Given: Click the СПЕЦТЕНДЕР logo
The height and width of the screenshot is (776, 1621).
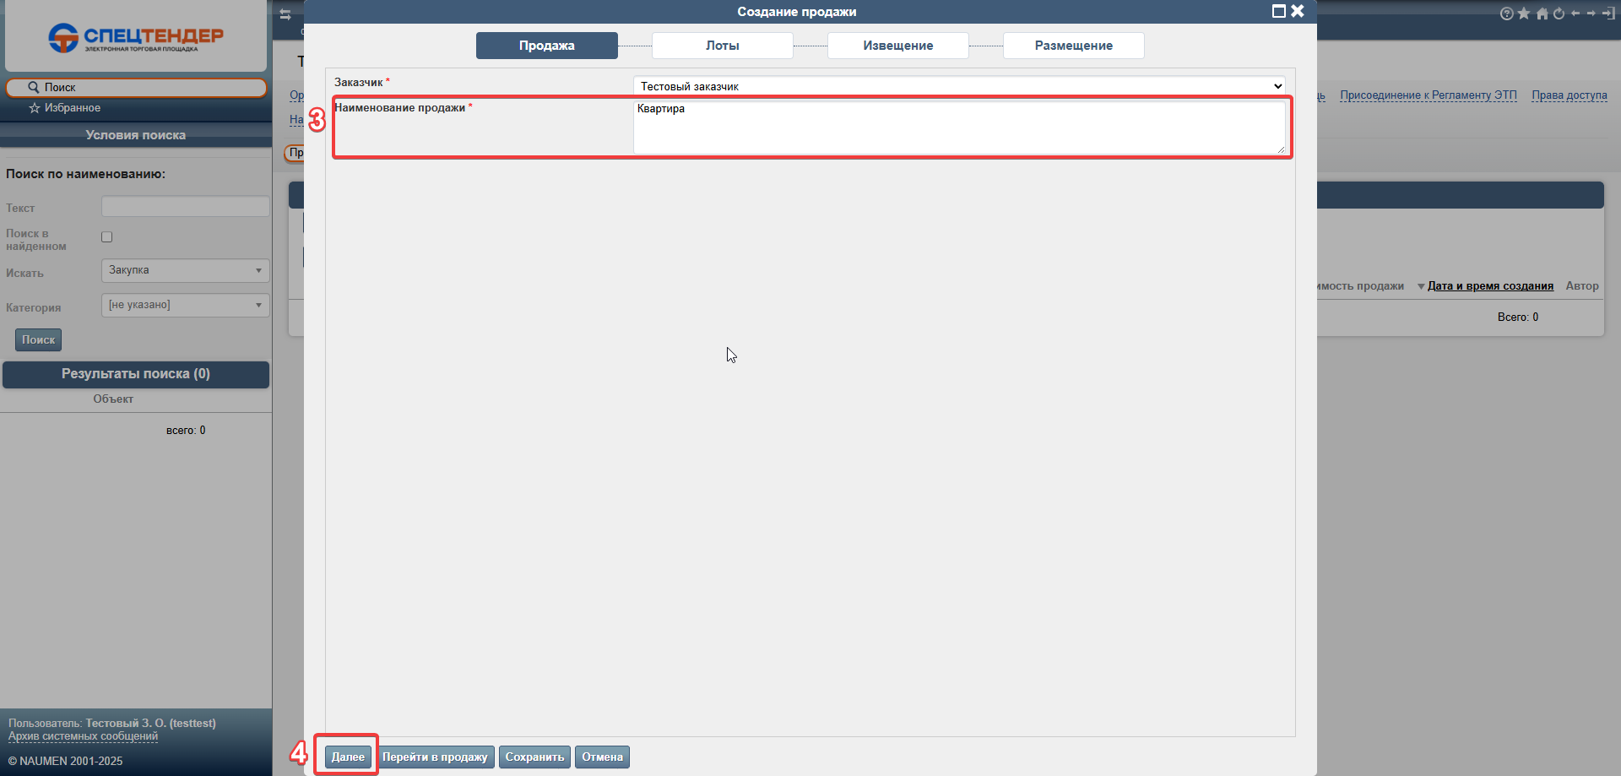Looking at the screenshot, I should (x=136, y=38).
